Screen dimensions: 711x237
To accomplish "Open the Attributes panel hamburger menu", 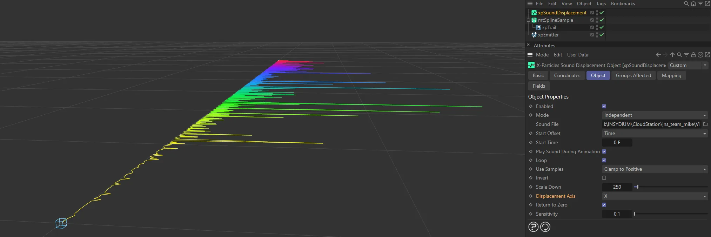I will pos(530,55).
